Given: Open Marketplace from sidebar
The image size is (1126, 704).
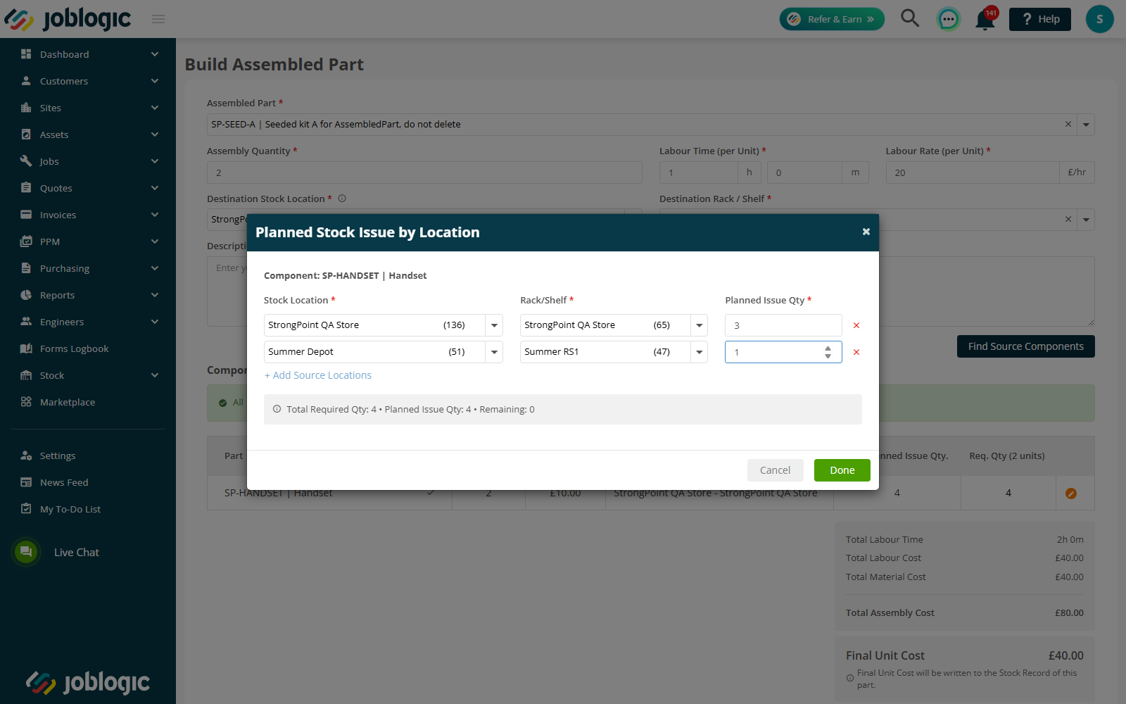Looking at the screenshot, I should 68,402.
